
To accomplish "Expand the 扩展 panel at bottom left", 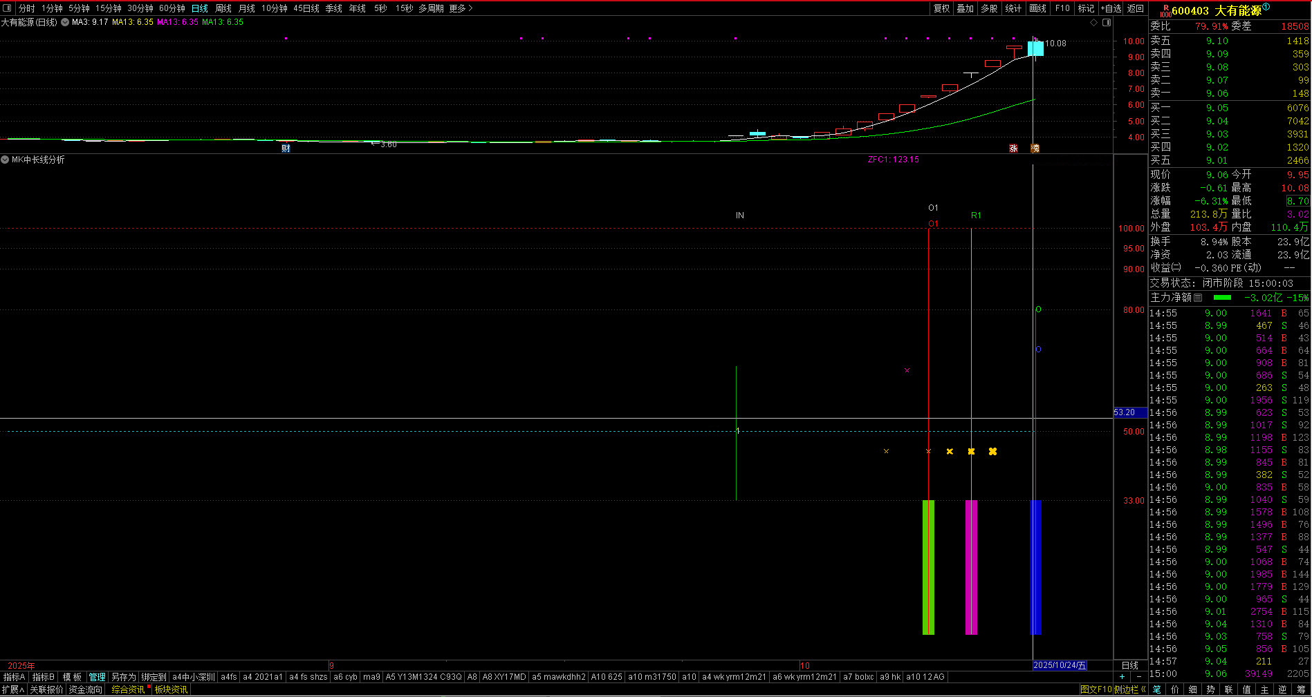I will [13, 689].
